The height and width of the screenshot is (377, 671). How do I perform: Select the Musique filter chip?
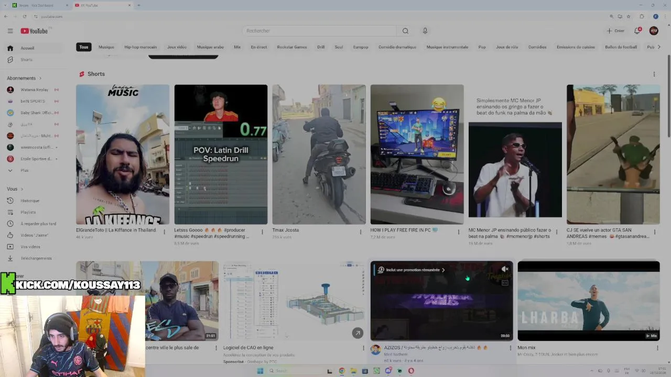(x=106, y=47)
